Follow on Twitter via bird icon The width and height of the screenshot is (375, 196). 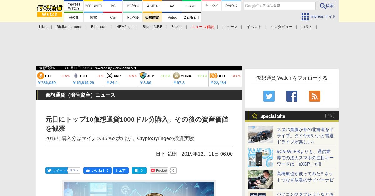[x=269, y=96]
